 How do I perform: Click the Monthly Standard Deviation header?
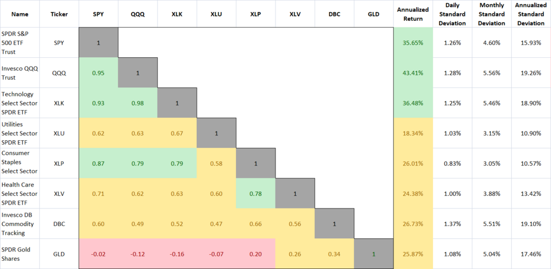click(491, 14)
